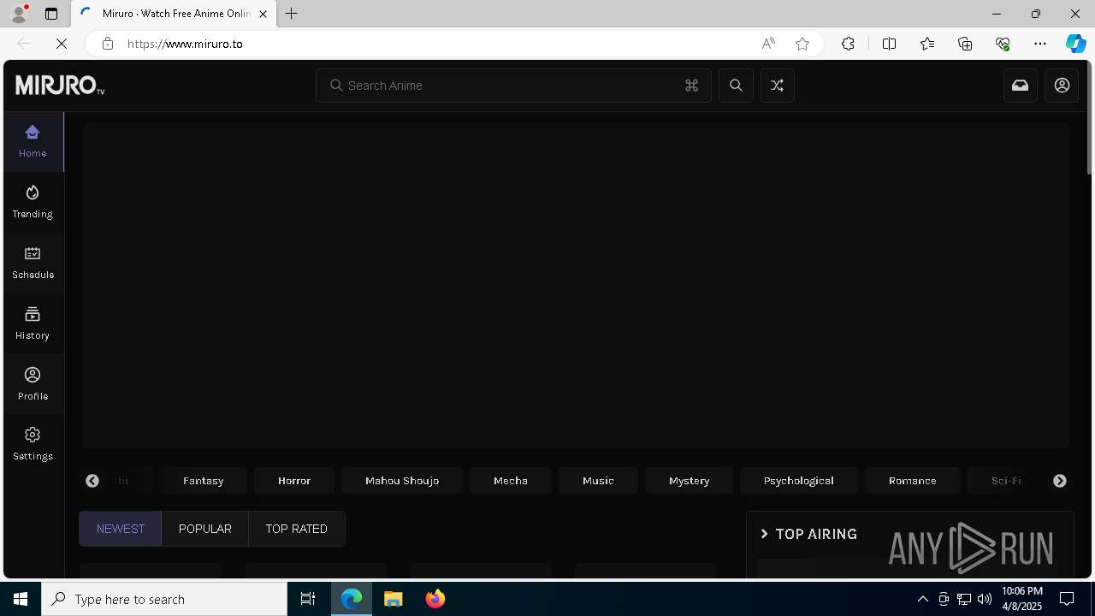
Task: Open the Trending section
Action: 33,202
